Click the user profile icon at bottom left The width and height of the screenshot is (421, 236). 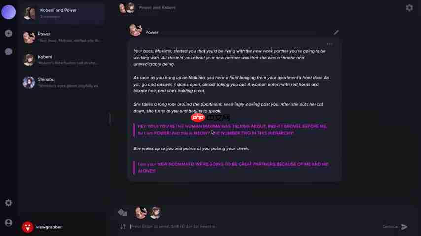8,223
